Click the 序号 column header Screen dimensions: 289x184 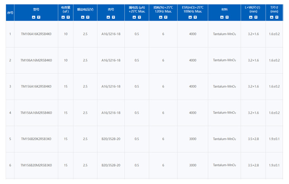pyautogui.click(x=10, y=12)
